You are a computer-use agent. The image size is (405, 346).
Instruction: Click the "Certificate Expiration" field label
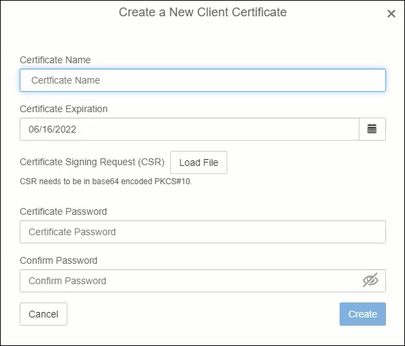pos(63,109)
